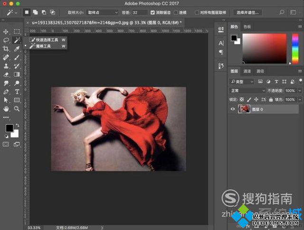Screen dimensions: 304x230
Task: Select the Hand tool
Action: [x=6, y=109]
